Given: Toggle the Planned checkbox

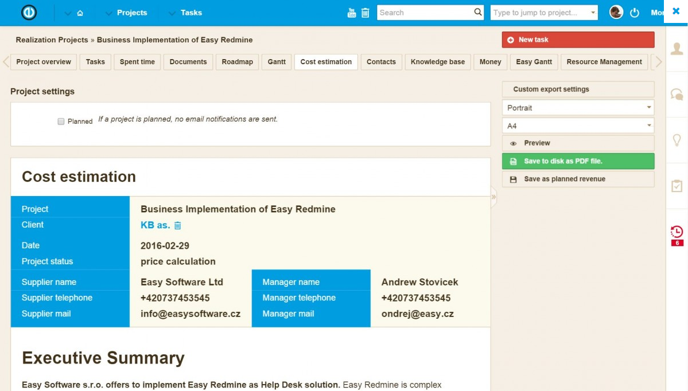Looking at the screenshot, I should pos(61,122).
